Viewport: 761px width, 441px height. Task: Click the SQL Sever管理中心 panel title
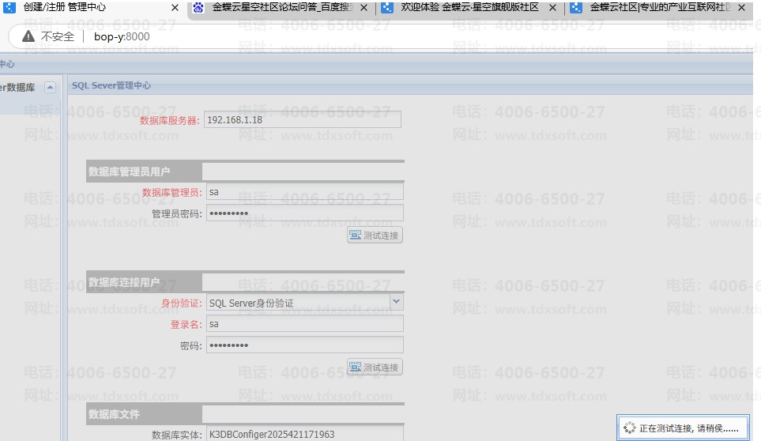[x=111, y=85]
